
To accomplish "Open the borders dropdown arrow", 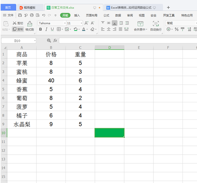I will [x=62, y=29].
